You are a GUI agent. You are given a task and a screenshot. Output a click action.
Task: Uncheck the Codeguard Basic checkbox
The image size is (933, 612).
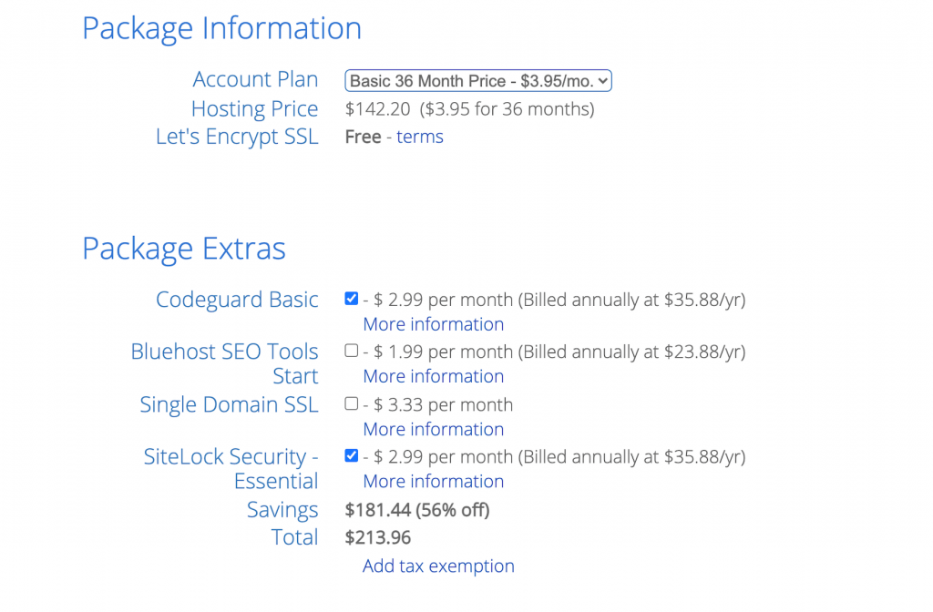[351, 299]
